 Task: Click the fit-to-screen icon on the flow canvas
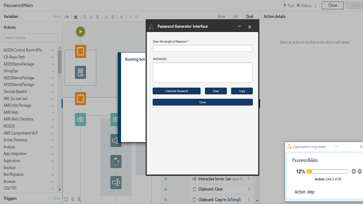[66, 199]
